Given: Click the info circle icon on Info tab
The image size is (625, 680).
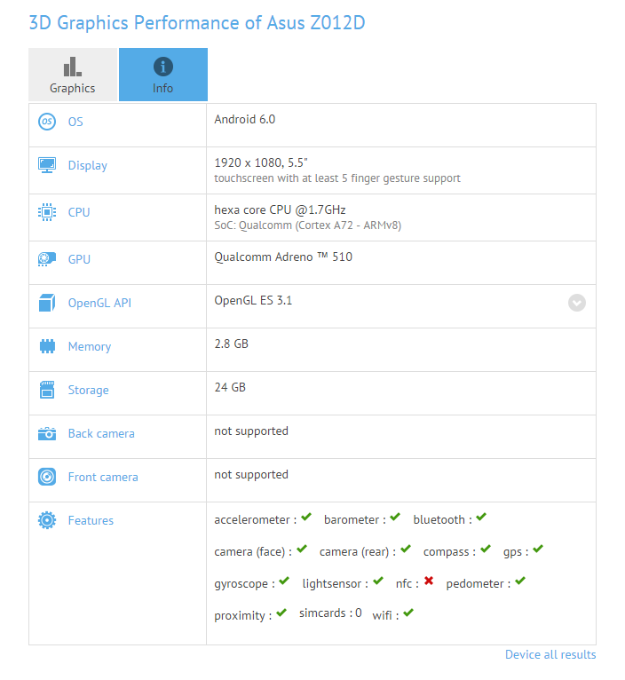Looking at the screenshot, I should point(163,67).
